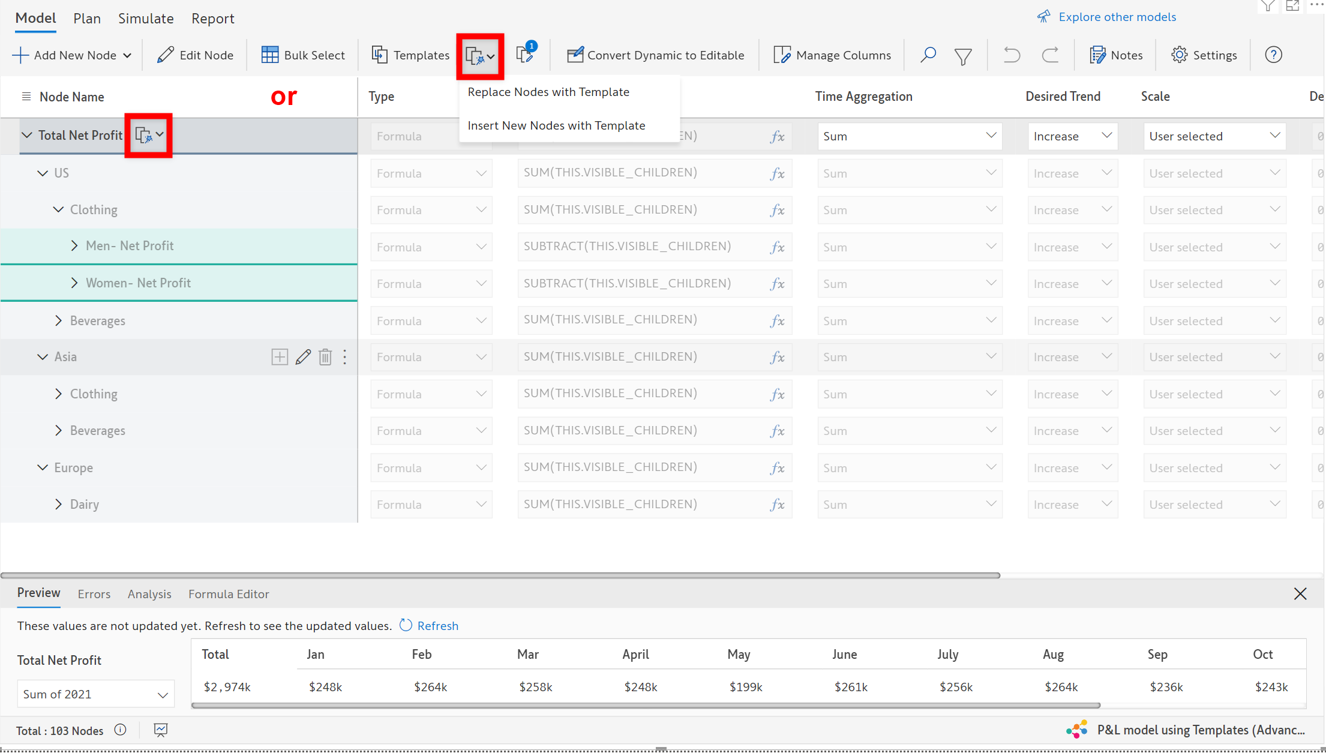Open the Sum of 2021 dropdown
The width and height of the screenshot is (1326, 753).
95,694
